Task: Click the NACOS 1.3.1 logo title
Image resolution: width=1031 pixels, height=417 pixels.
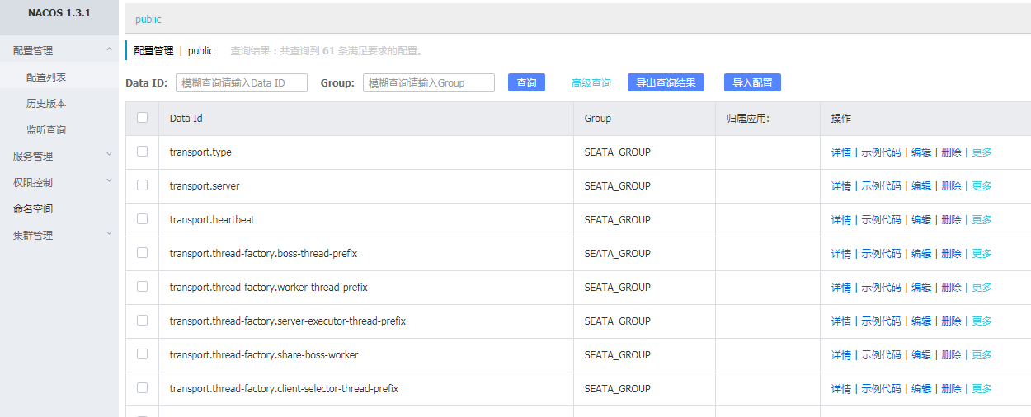Action: pos(59,14)
